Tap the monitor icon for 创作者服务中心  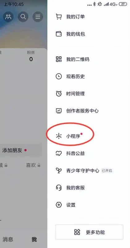point(59,111)
